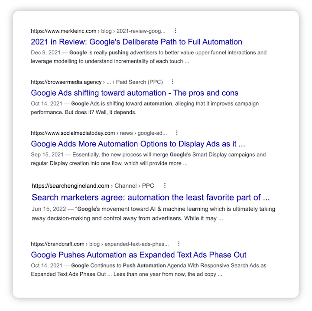This screenshot has width=312, height=311.
Task: Click the 'Sep 15, 2021' date text
Action: click(x=47, y=155)
